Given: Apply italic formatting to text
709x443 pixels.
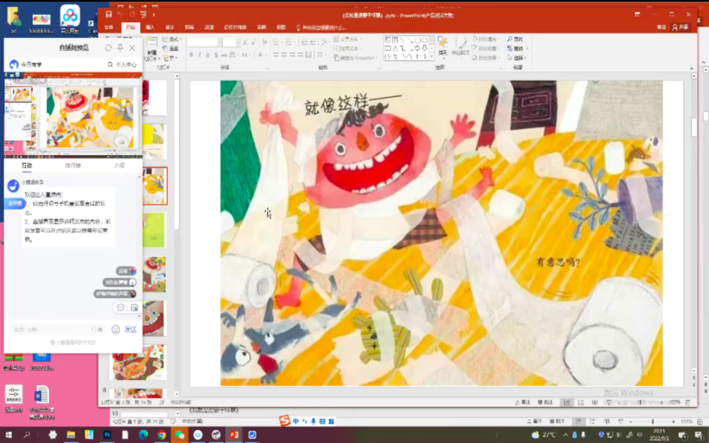Looking at the screenshot, I should click(x=199, y=55).
